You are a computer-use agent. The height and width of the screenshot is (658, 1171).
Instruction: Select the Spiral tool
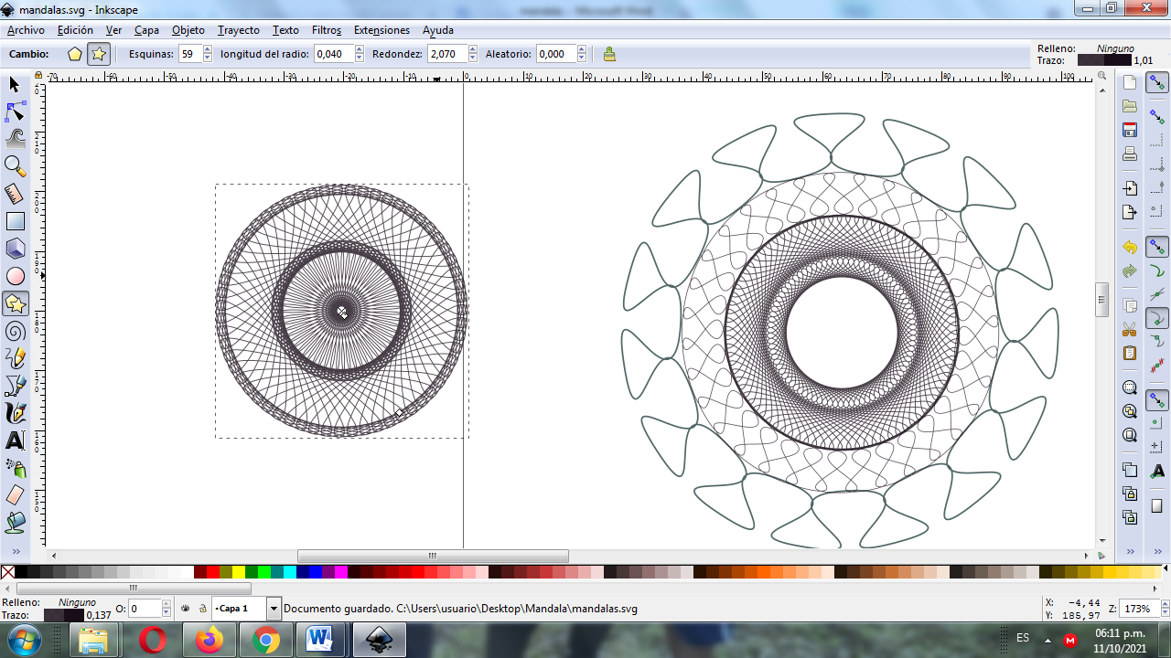(x=15, y=331)
